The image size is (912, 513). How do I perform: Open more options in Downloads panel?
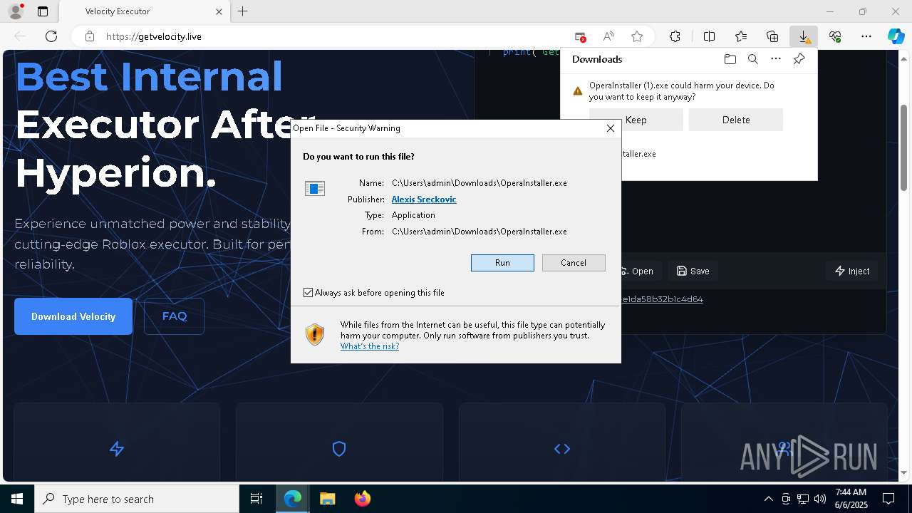point(776,59)
